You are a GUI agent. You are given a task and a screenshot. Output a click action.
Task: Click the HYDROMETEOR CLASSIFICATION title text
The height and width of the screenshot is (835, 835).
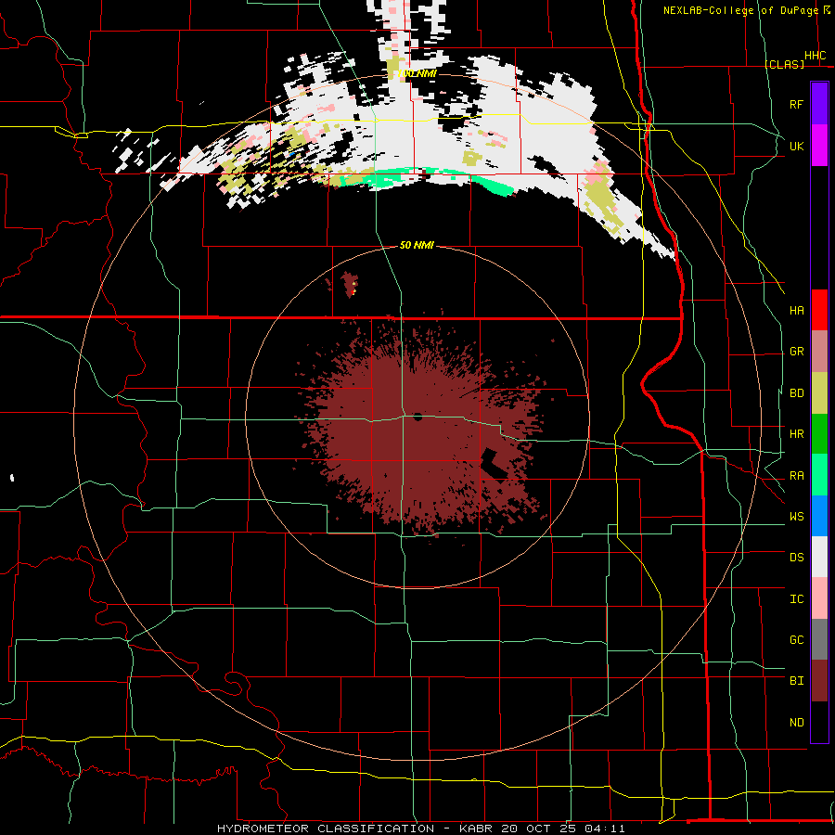coord(326,829)
